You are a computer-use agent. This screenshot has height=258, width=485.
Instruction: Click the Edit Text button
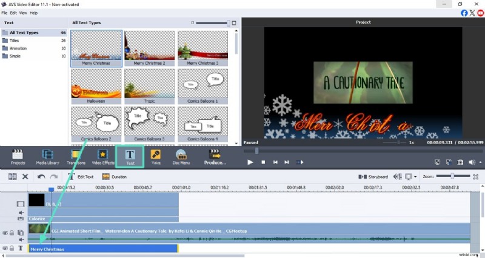coord(81,177)
